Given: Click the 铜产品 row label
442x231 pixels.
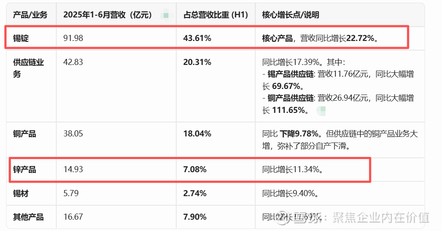Looking at the screenshot, I should 24,134.
